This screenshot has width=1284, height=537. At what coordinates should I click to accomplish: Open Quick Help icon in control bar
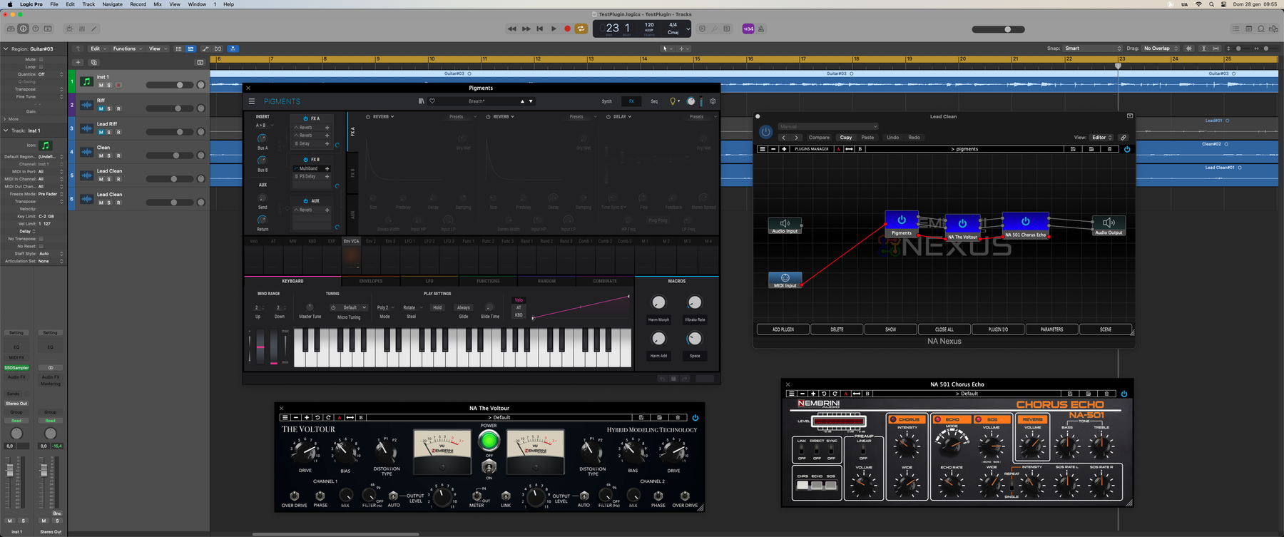(x=36, y=29)
